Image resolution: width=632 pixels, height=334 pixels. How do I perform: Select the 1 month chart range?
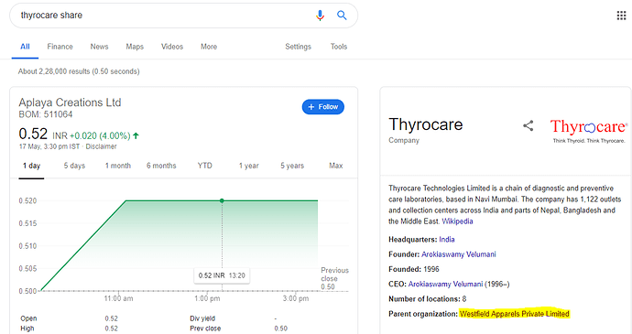[117, 166]
